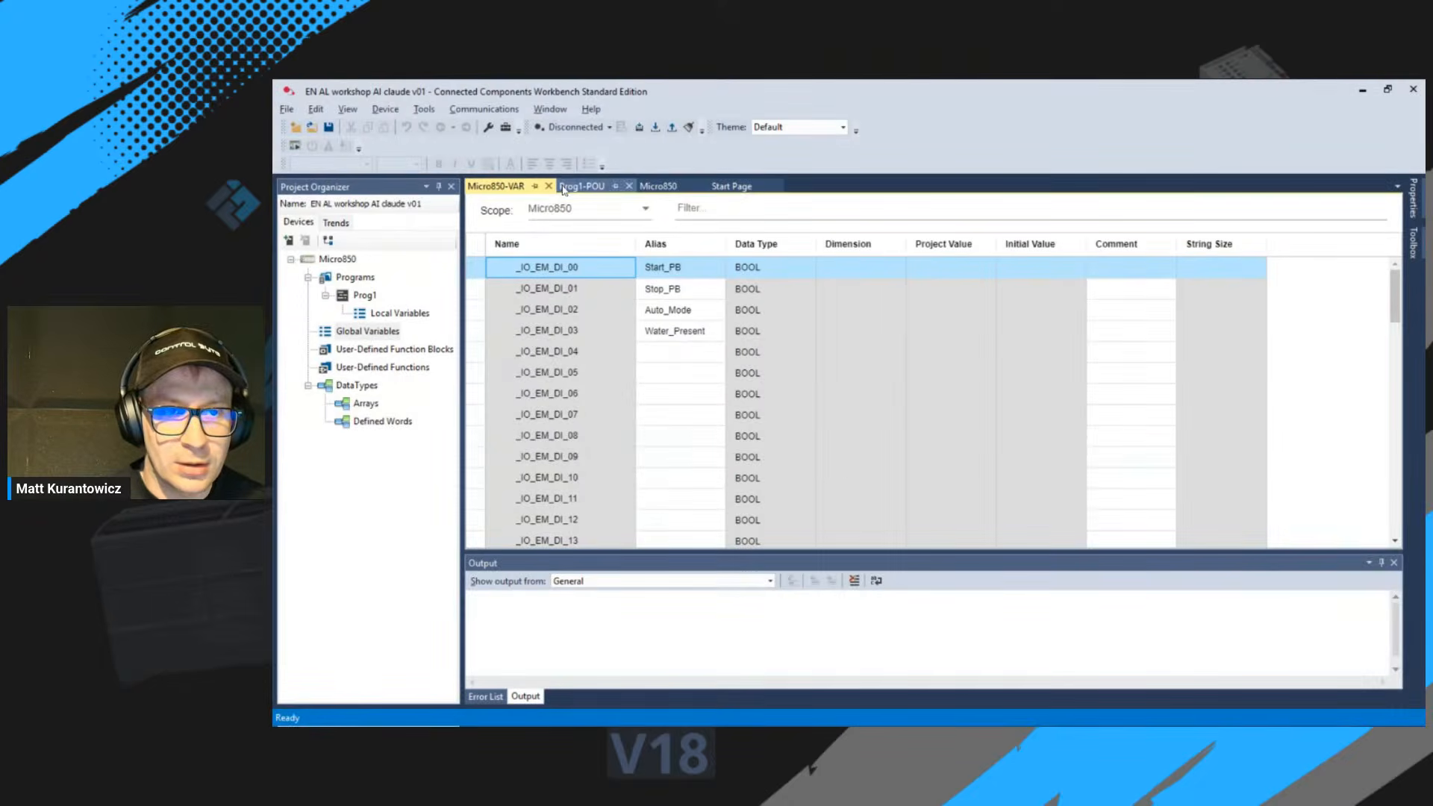Switch to the Start Page tab
The width and height of the screenshot is (1433, 806).
tap(731, 186)
